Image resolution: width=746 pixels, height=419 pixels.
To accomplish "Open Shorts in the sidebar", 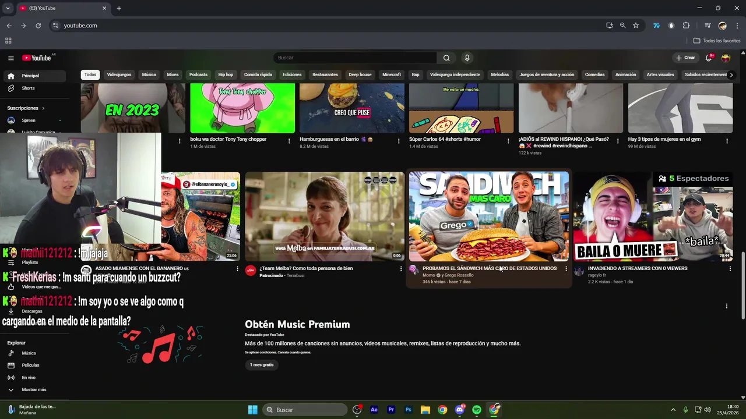I will click(34, 88).
